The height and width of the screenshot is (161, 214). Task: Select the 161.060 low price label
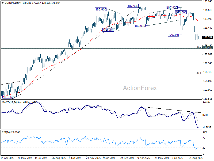click(8, 97)
